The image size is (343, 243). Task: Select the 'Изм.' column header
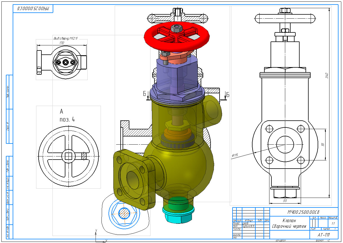coord(234,220)
